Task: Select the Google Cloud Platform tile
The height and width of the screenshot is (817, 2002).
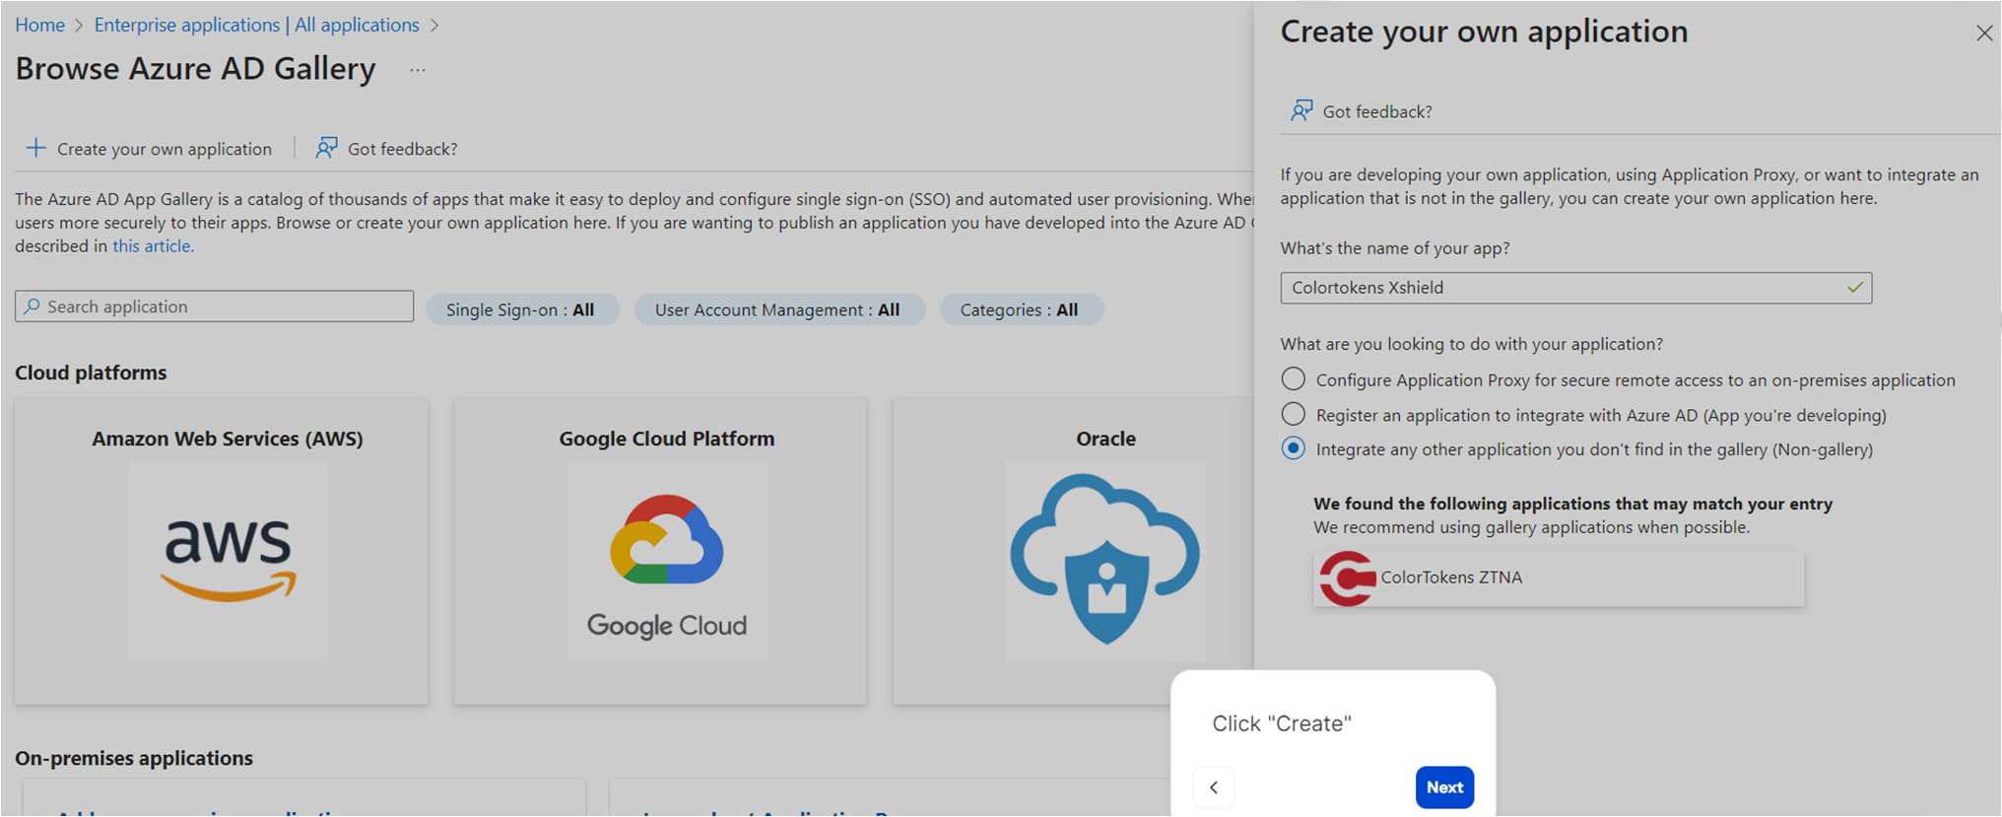Action: click(666, 560)
